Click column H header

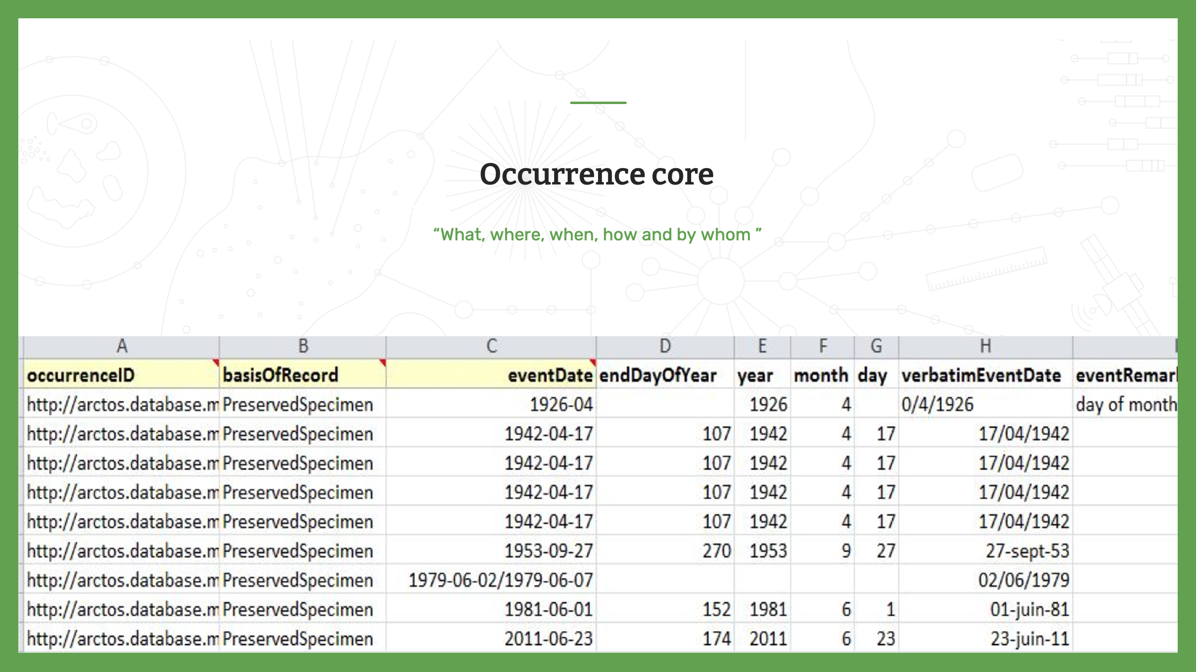click(985, 346)
